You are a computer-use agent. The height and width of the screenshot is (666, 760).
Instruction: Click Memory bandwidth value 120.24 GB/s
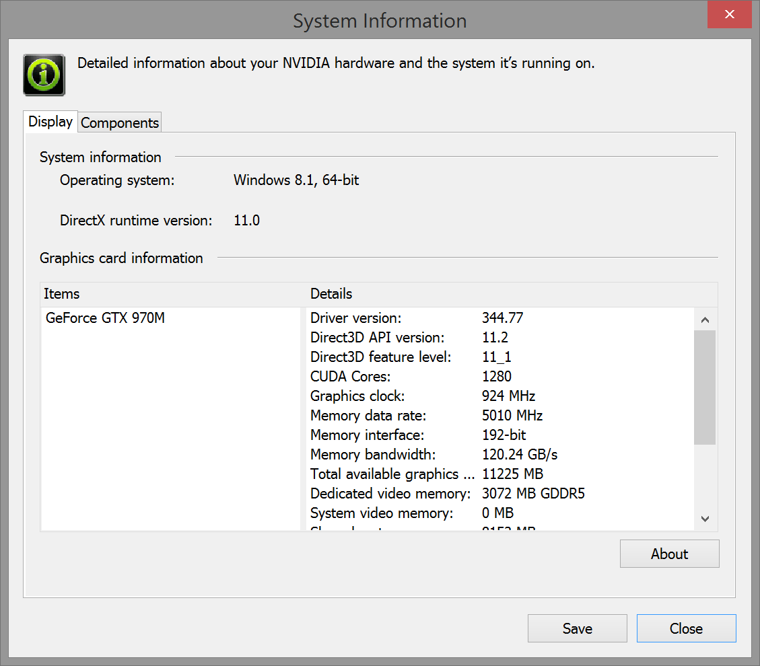click(x=520, y=454)
